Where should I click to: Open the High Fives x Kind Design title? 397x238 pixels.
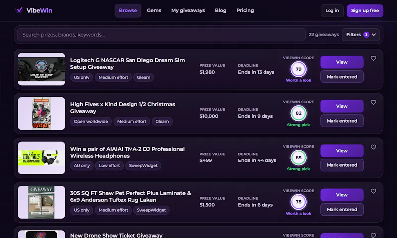click(x=123, y=108)
